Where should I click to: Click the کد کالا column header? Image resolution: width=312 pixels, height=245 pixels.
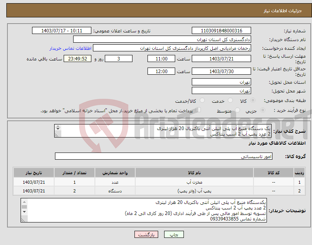coord(274,173)
